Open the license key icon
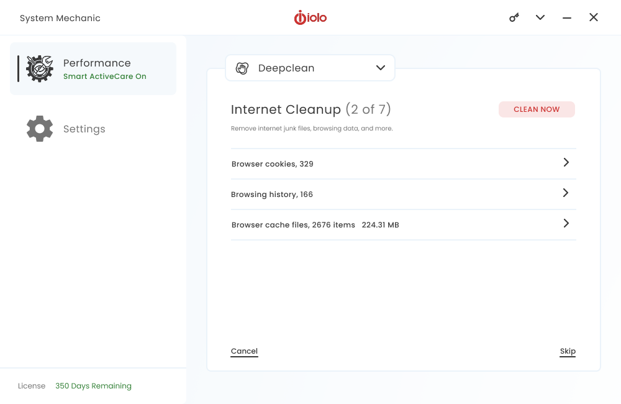Screen dimensions: 621x404 coord(514,17)
